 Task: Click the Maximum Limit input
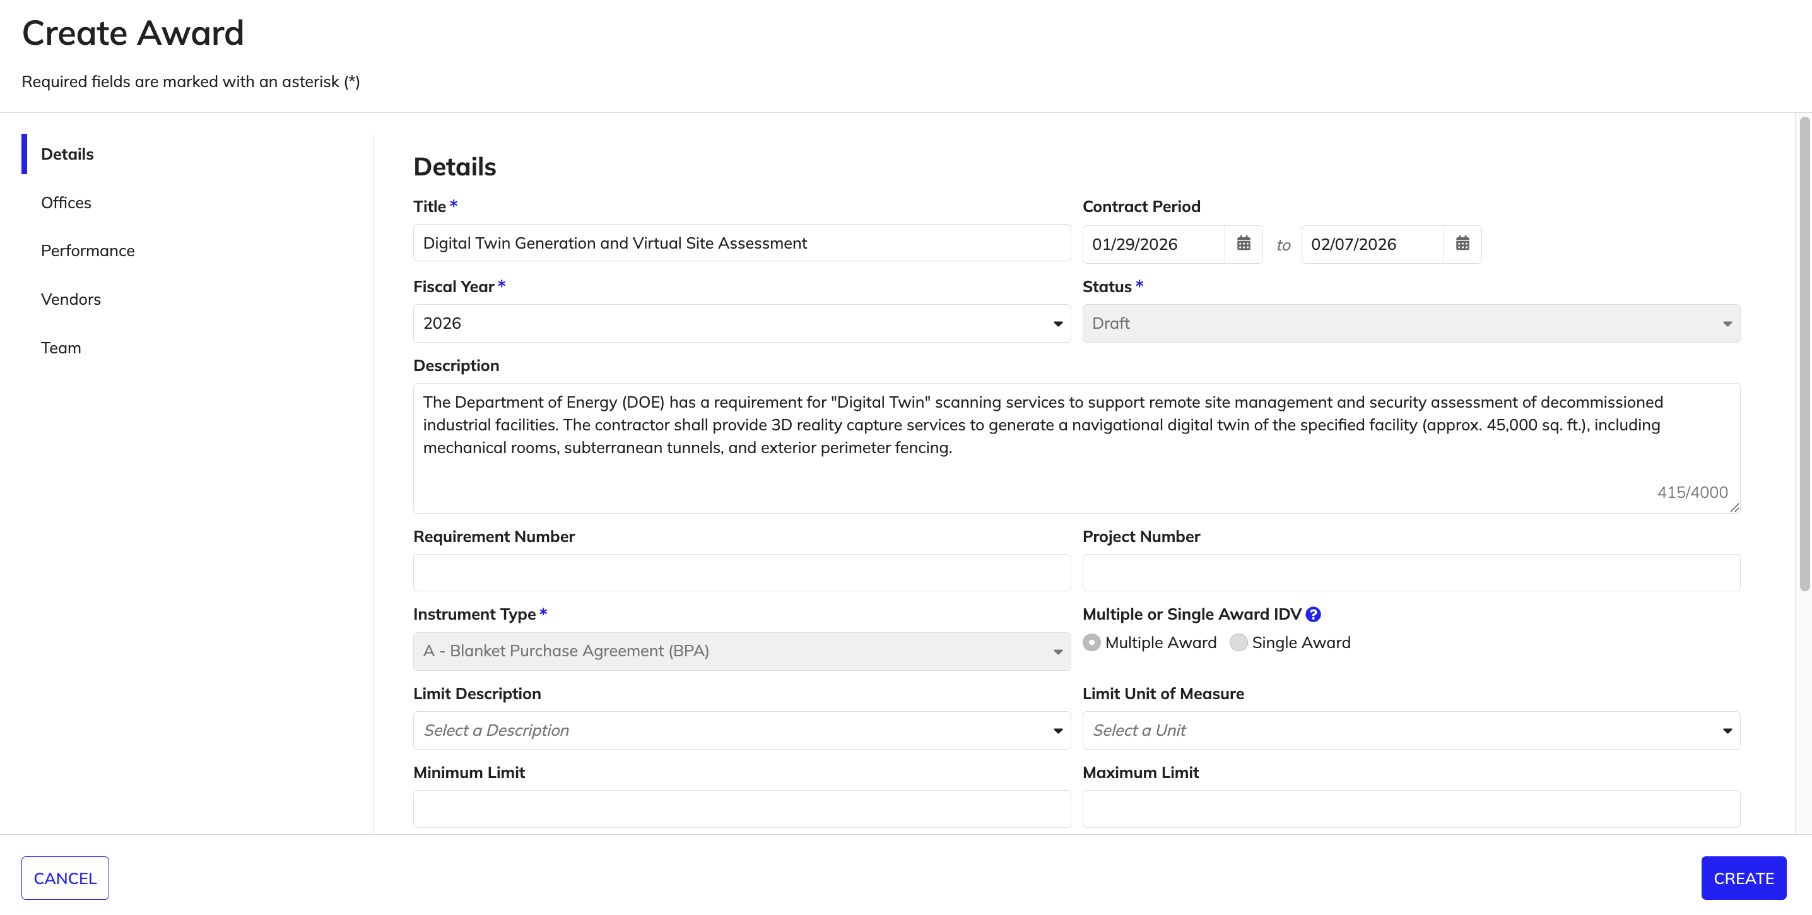tap(1411, 809)
